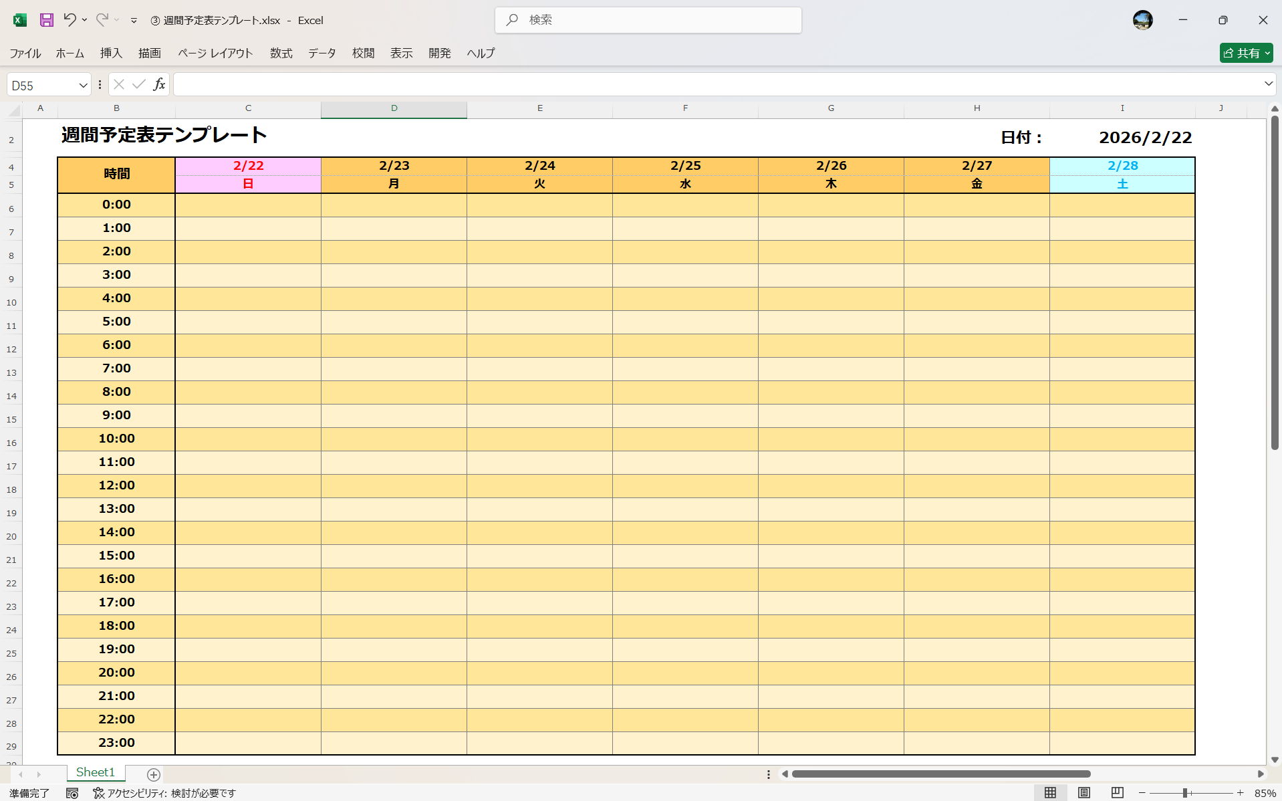Add a new sheet with the plus button
Screen dimensions: 1282x801
(x=153, y=774)
